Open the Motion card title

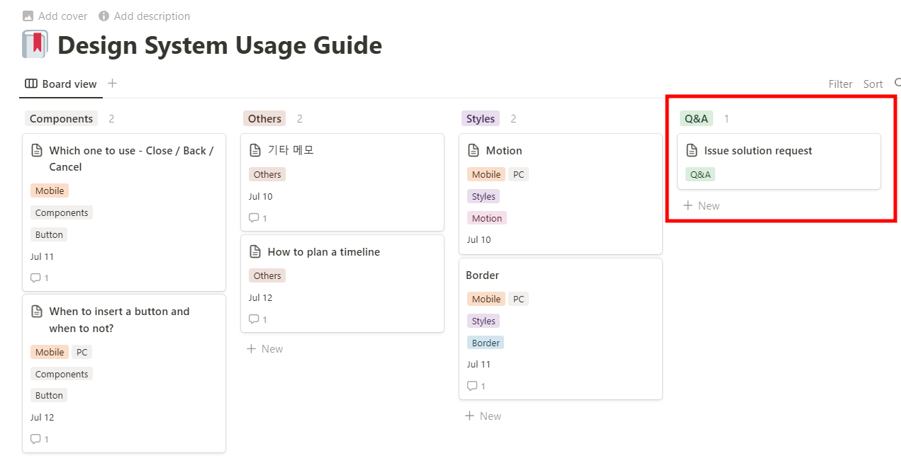pyautogui.click(x=504, y=151)
